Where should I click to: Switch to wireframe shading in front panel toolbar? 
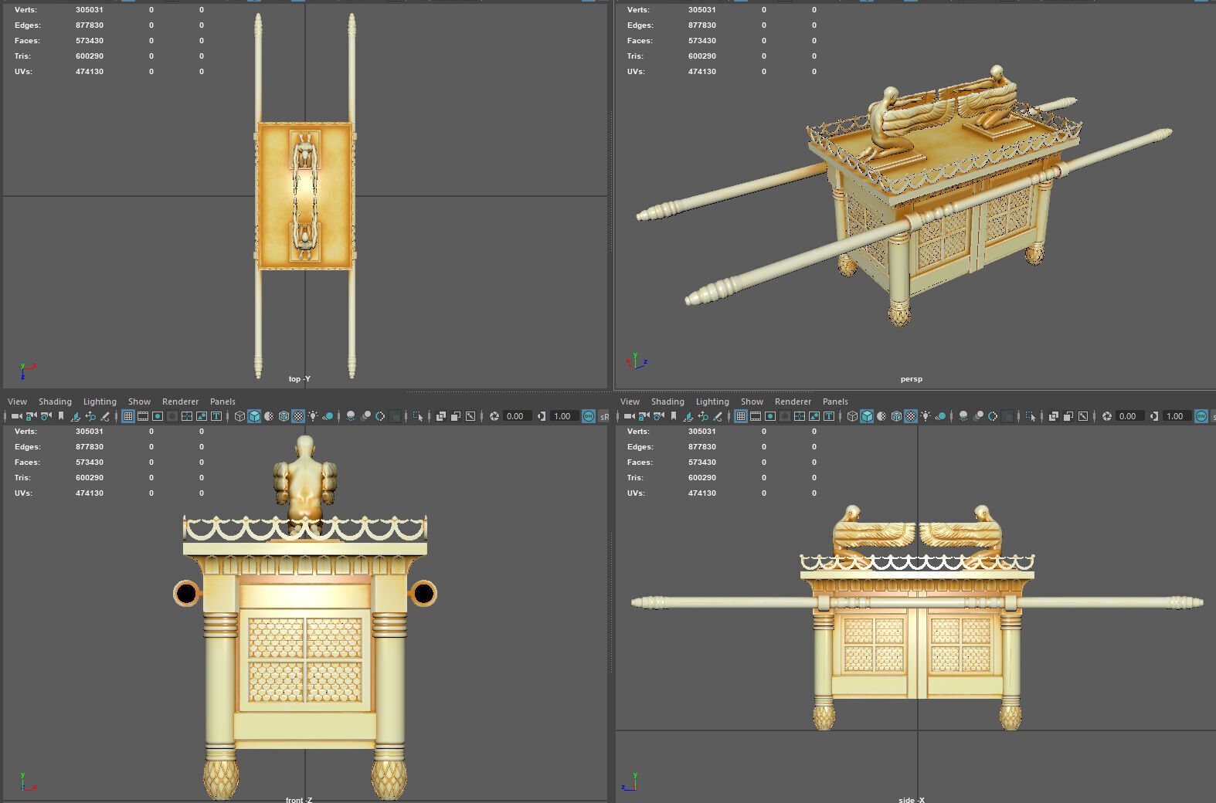click(x=239, y=416)
